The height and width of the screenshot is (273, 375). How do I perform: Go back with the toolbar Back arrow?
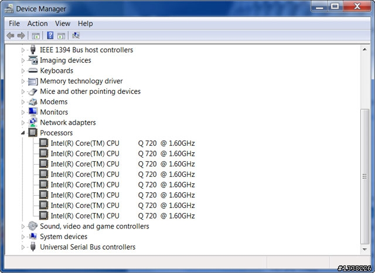(x=11, y=36)
